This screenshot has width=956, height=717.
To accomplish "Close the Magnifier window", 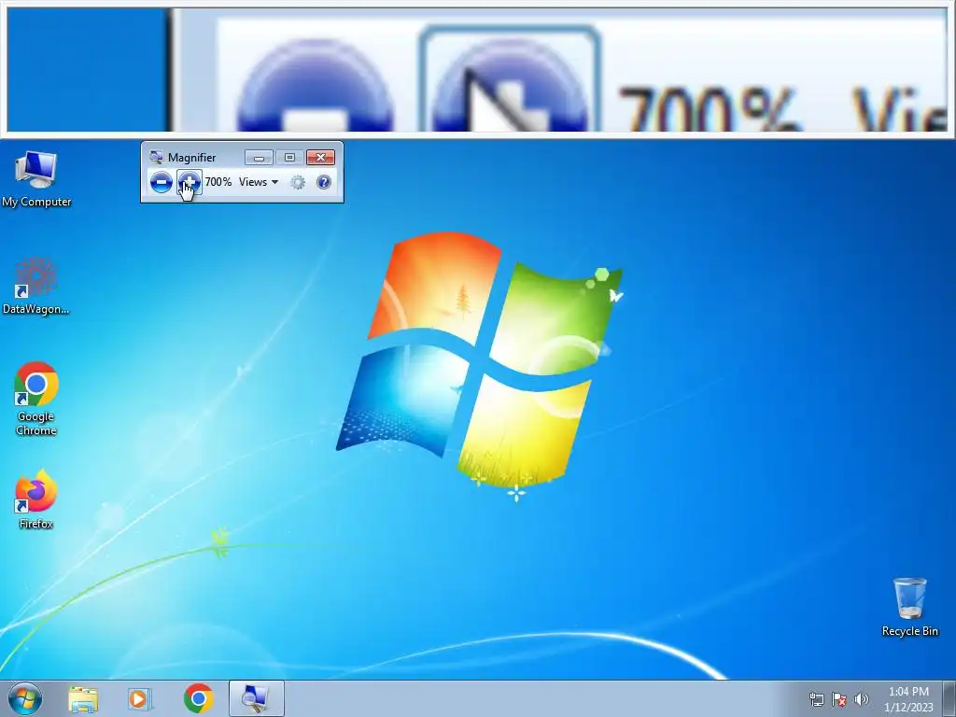I will pyautogui.click(x=321, y=158).
